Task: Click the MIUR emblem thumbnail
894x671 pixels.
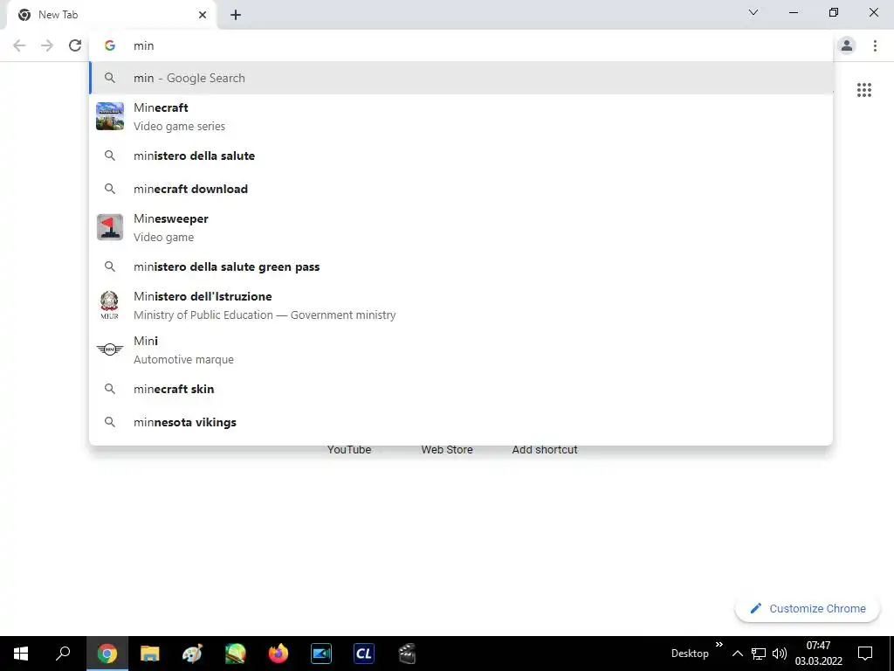Action: coord(109,305)
